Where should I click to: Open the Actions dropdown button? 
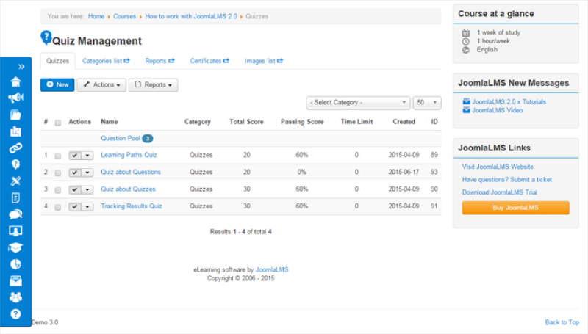point(101,85)
